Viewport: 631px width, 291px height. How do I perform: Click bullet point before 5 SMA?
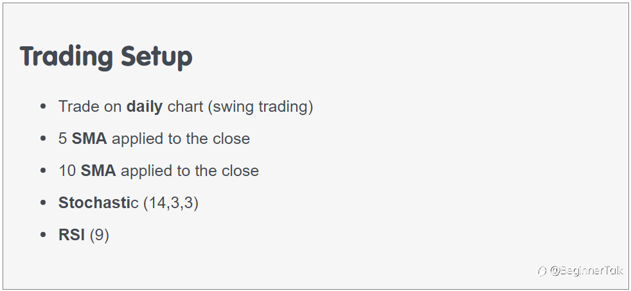pyautogui.click(x=44, y=139)
